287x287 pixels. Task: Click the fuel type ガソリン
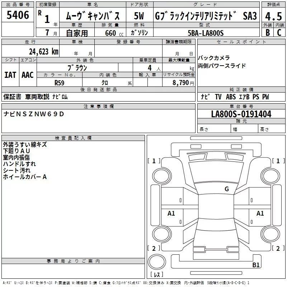click(x=139, y=33)
